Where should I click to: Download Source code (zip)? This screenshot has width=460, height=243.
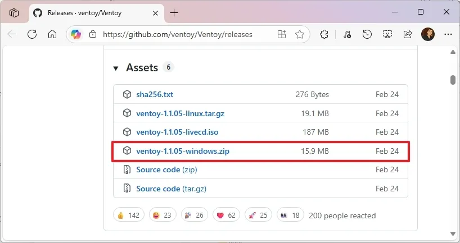166,170
